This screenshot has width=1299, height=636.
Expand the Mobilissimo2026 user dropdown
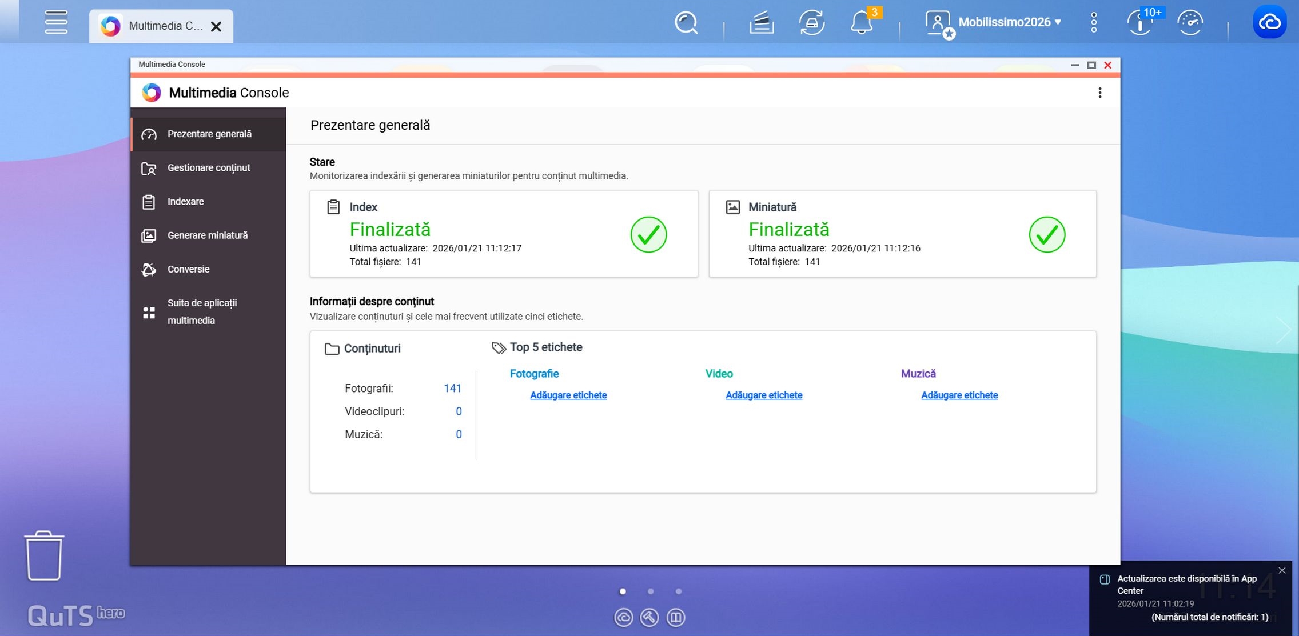pyautogui.click(x=1009, y=22)
